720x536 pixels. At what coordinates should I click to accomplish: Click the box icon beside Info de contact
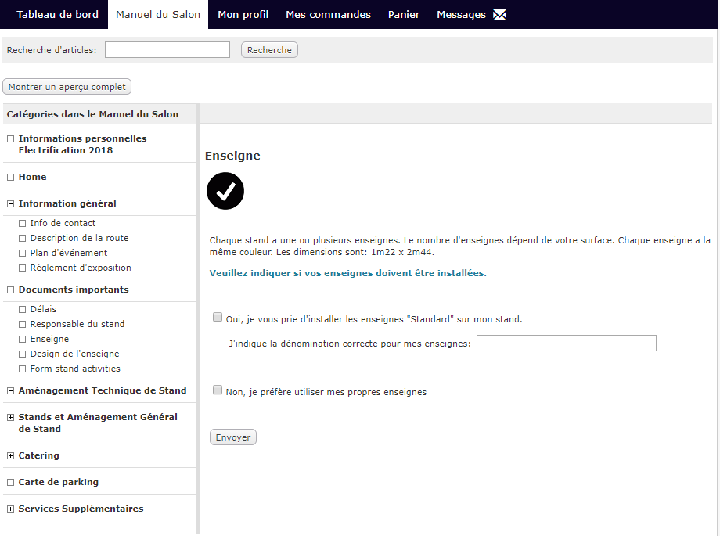coord(22,223)
